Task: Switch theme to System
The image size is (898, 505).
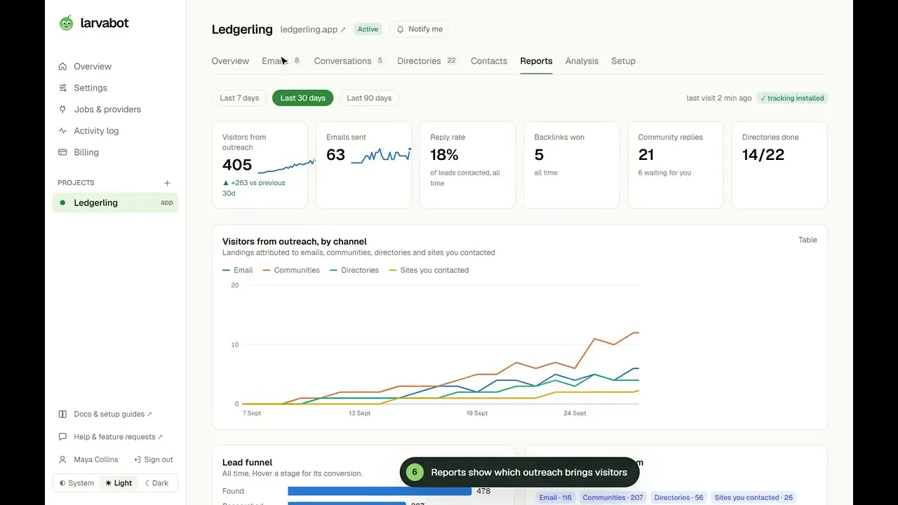Action: pyautogui.click(x=76, y=483)
